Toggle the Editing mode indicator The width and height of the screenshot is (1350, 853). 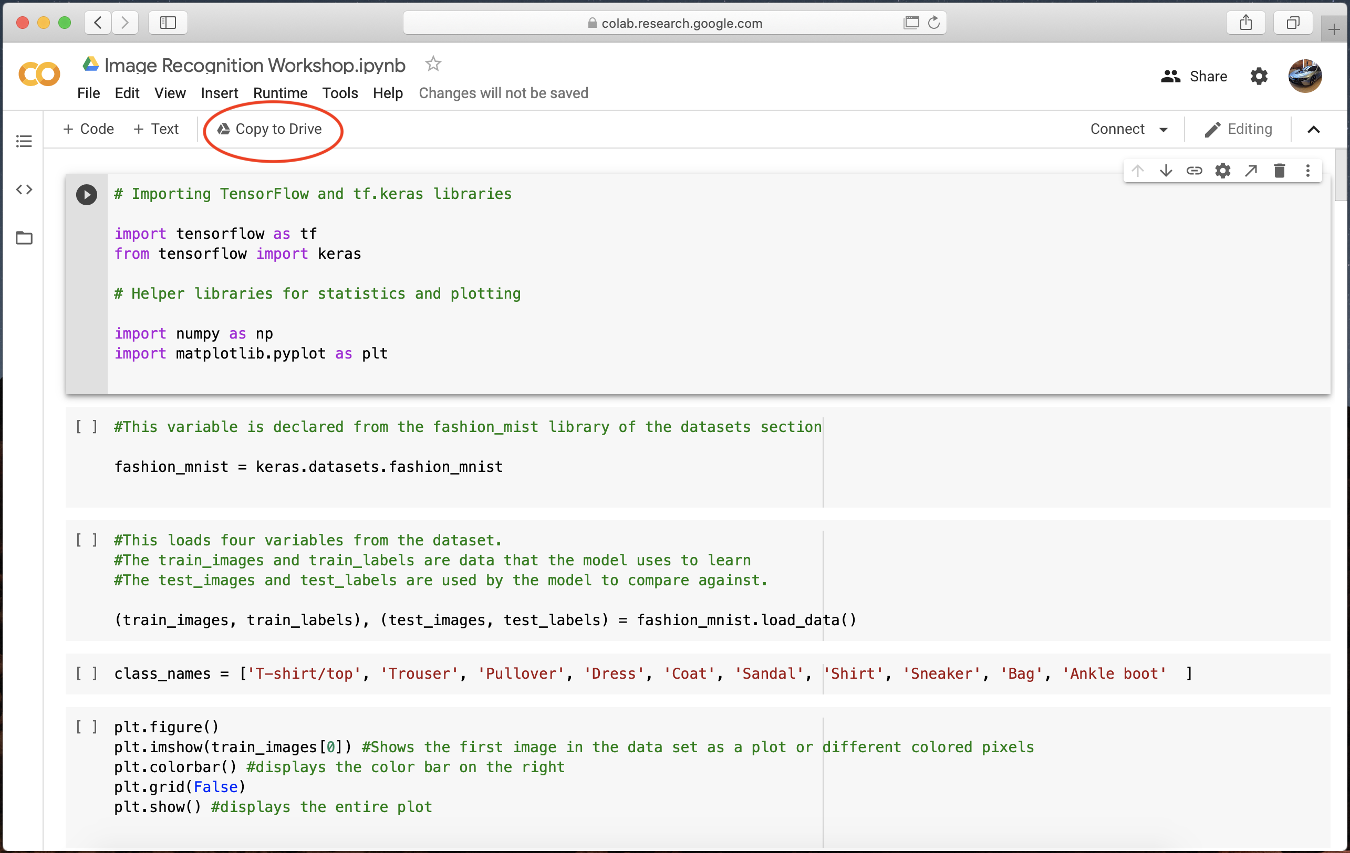[1240, 129]
